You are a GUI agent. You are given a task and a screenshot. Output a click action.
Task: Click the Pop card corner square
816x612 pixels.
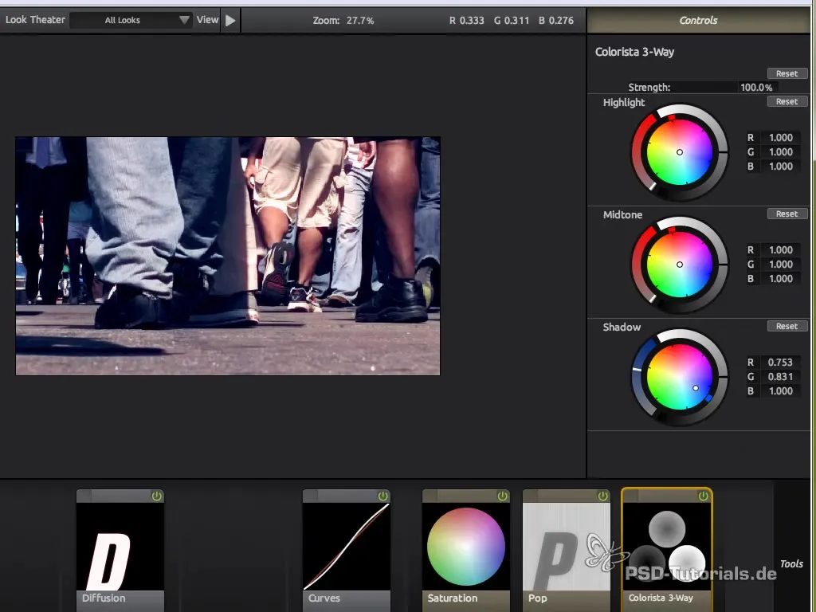530,496
